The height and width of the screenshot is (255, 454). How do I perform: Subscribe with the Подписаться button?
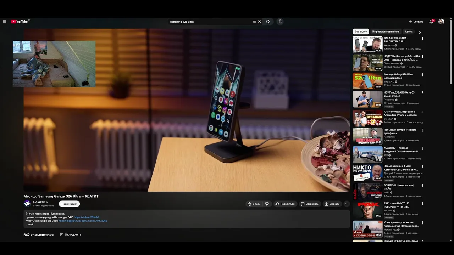coord(69,204)
